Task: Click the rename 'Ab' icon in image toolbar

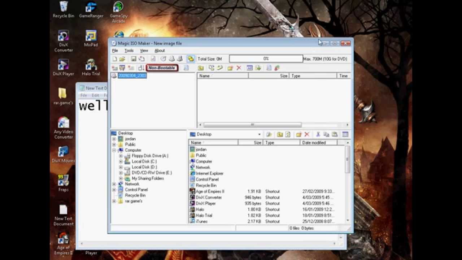Action: [x=249, y=68]
